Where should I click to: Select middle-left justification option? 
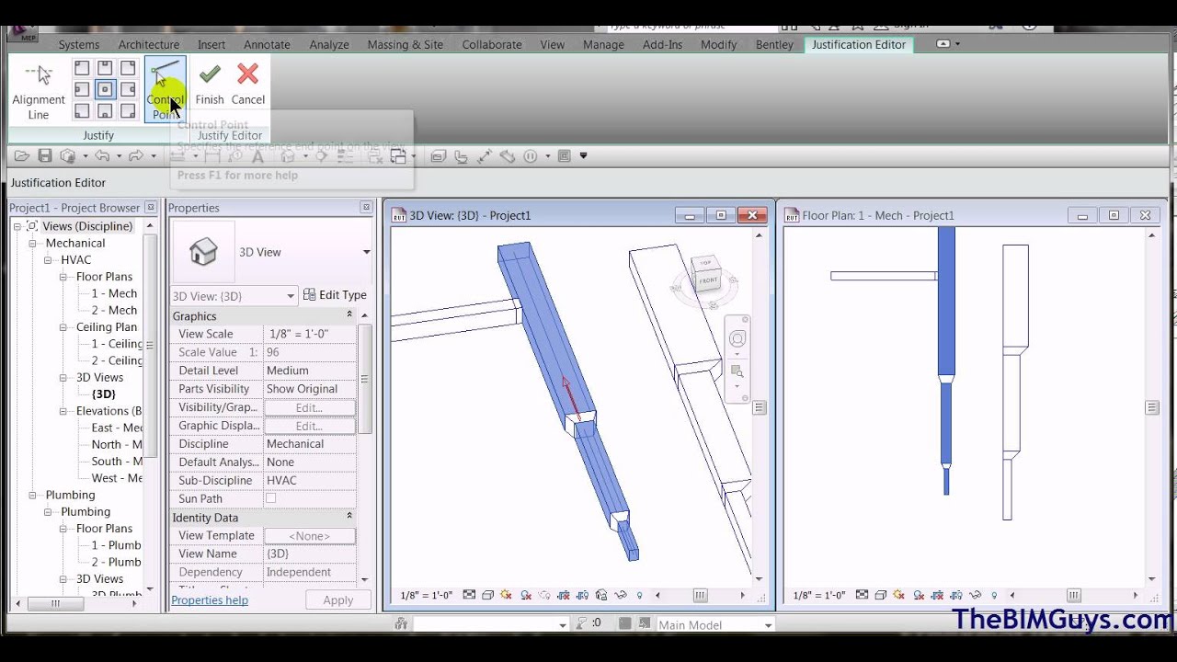82,90
